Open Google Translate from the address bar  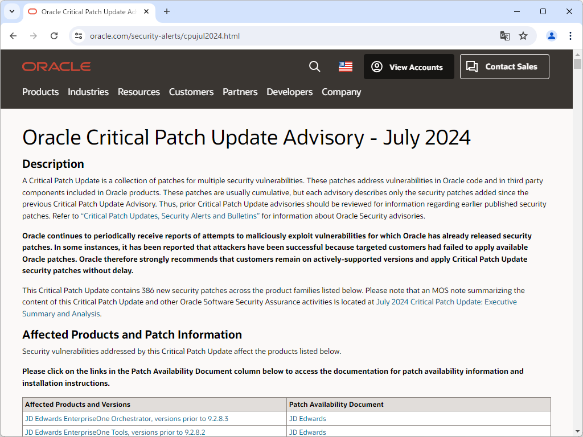click(x=504, y=35)
